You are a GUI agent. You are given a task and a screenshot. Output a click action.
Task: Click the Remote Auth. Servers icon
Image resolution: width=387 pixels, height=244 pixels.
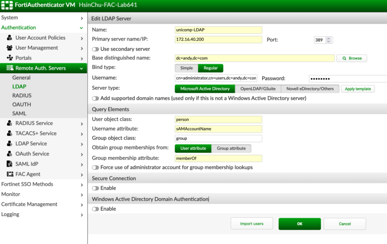[x=10, y=68]
